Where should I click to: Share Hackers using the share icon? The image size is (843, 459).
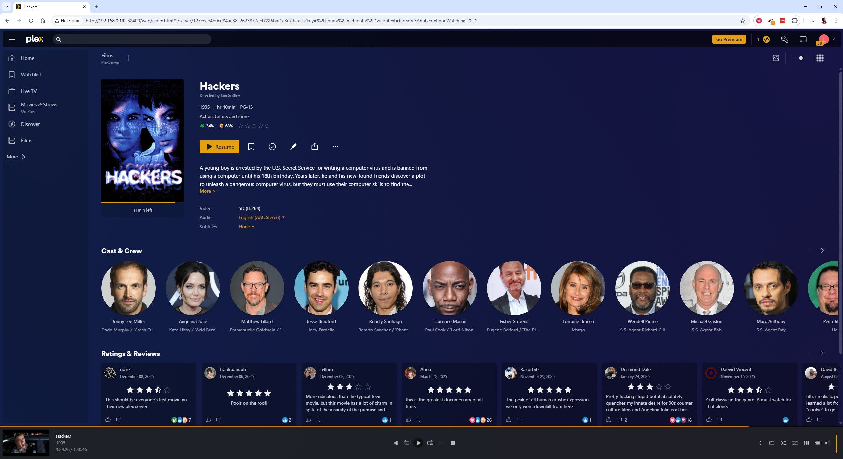[314, 146]
